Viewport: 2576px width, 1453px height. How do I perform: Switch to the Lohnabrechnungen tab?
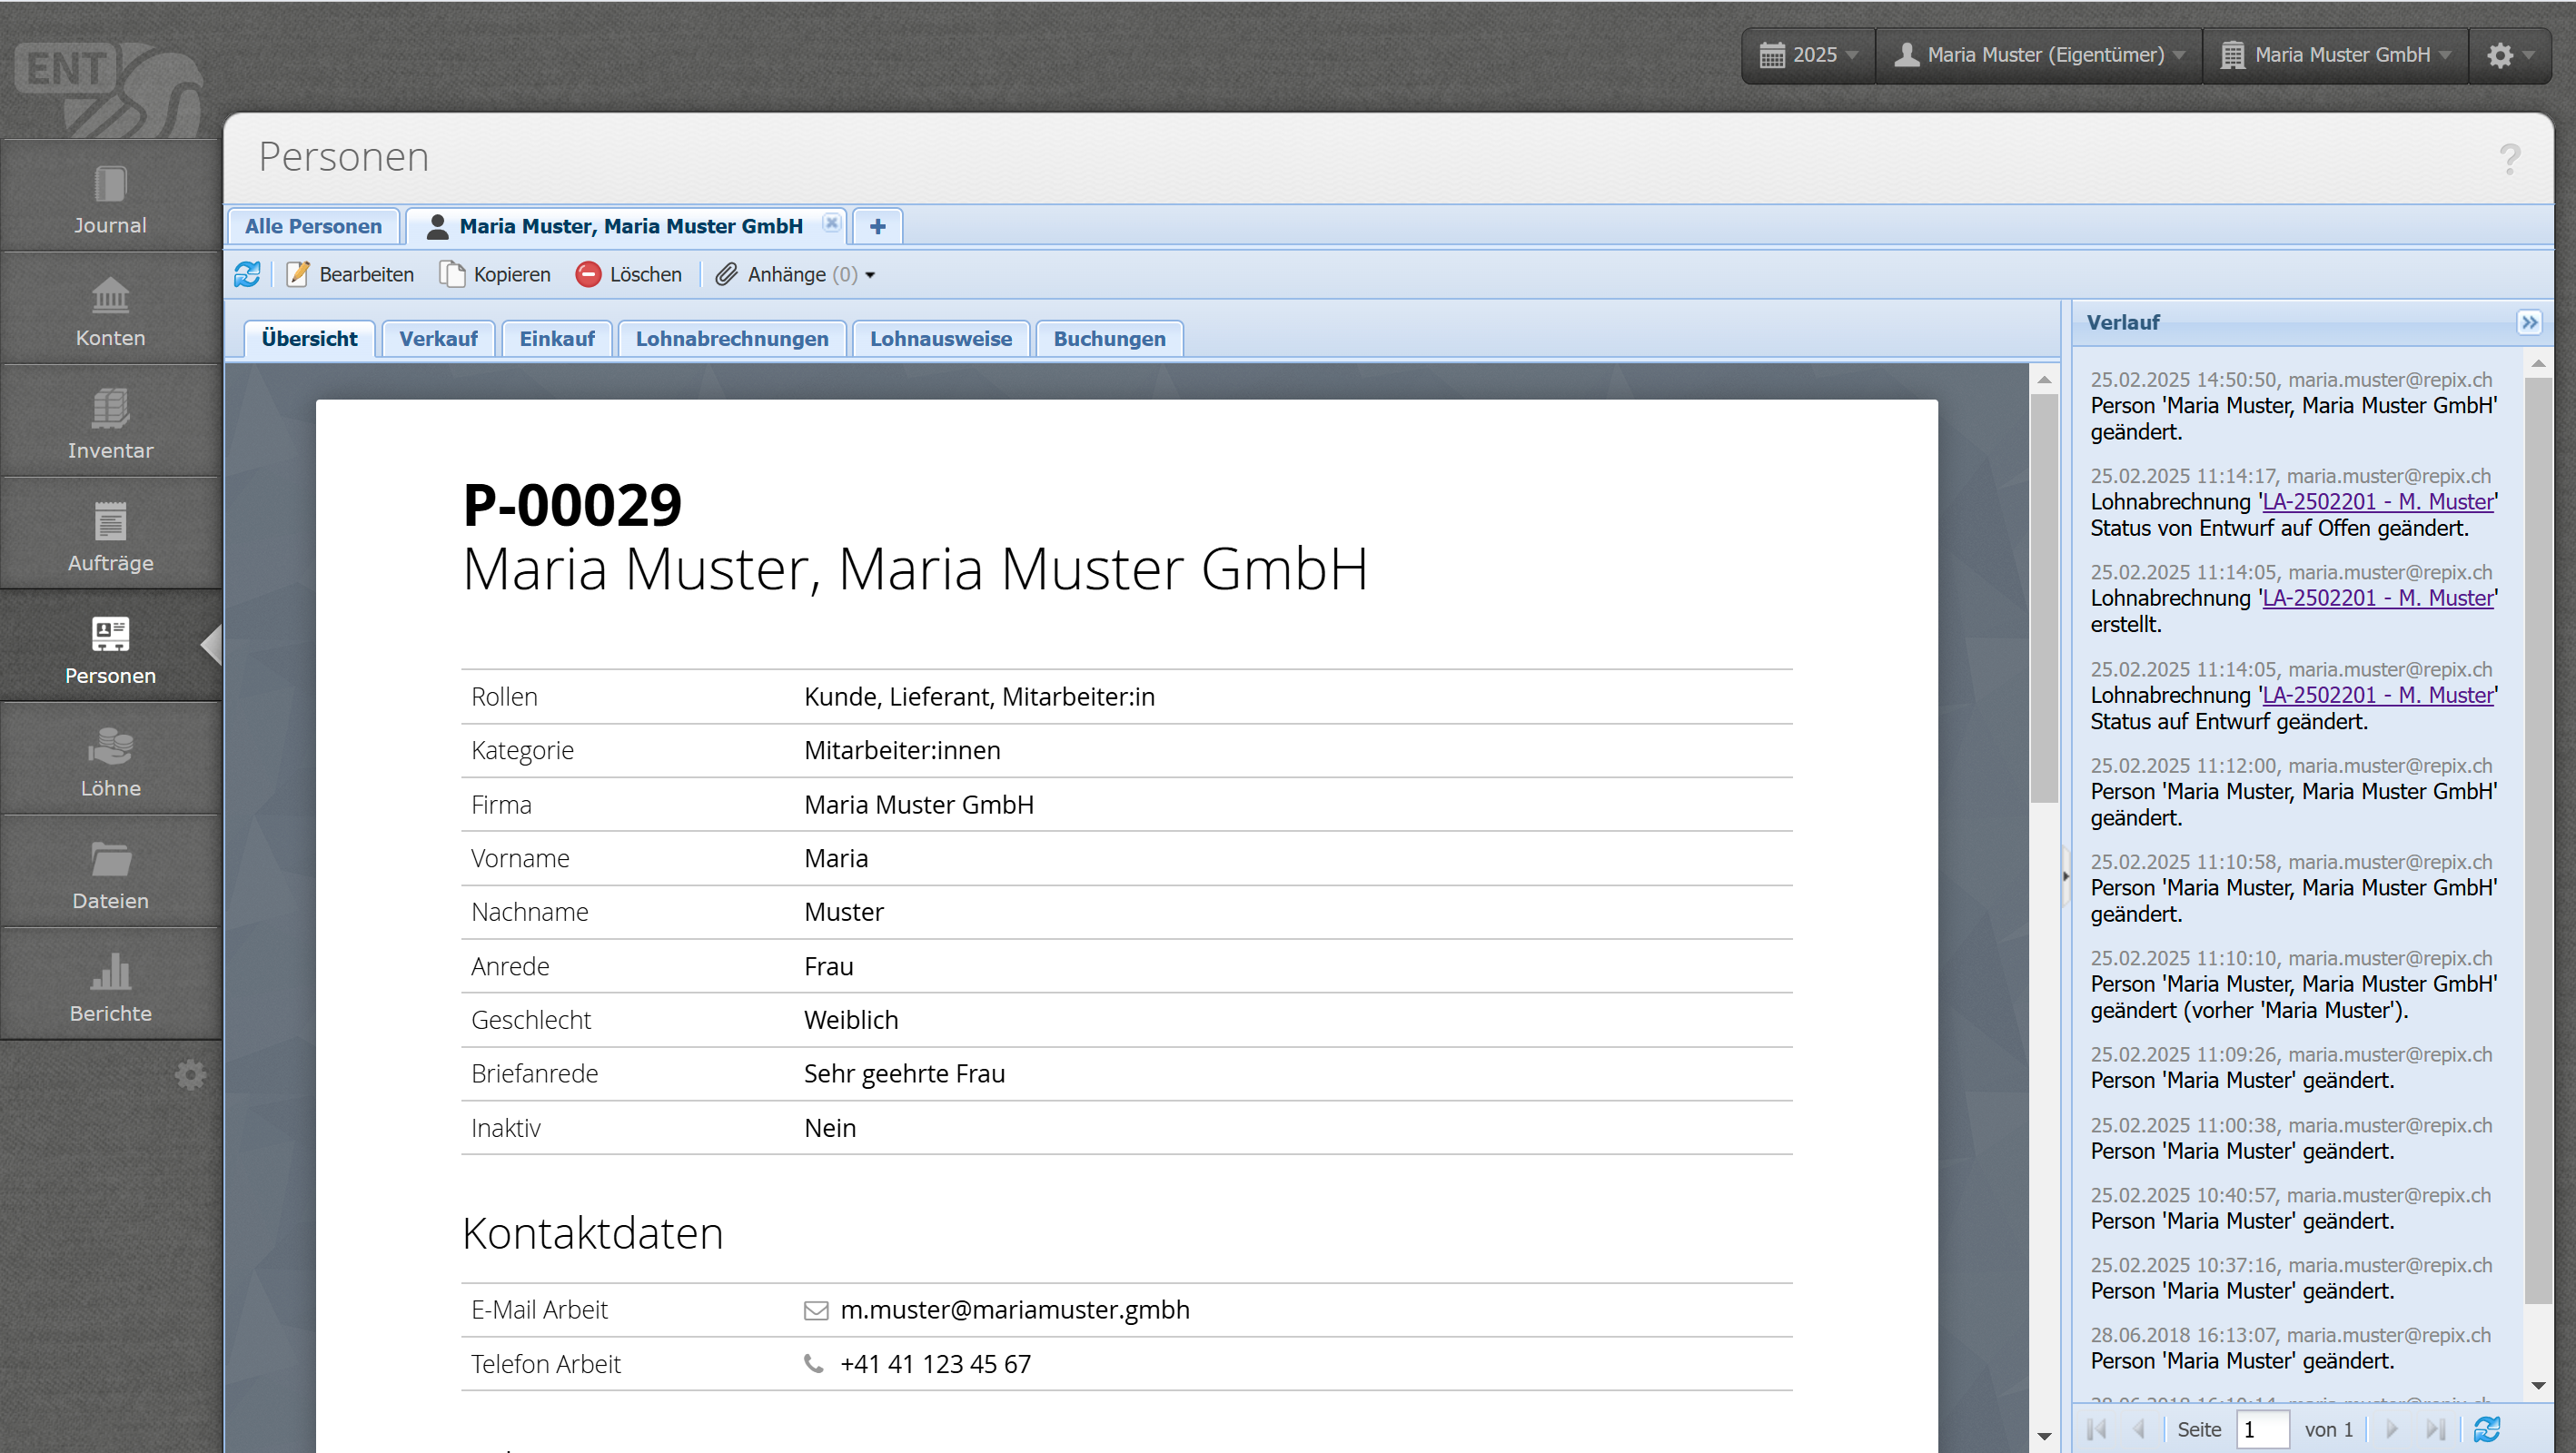click(731, 339)
